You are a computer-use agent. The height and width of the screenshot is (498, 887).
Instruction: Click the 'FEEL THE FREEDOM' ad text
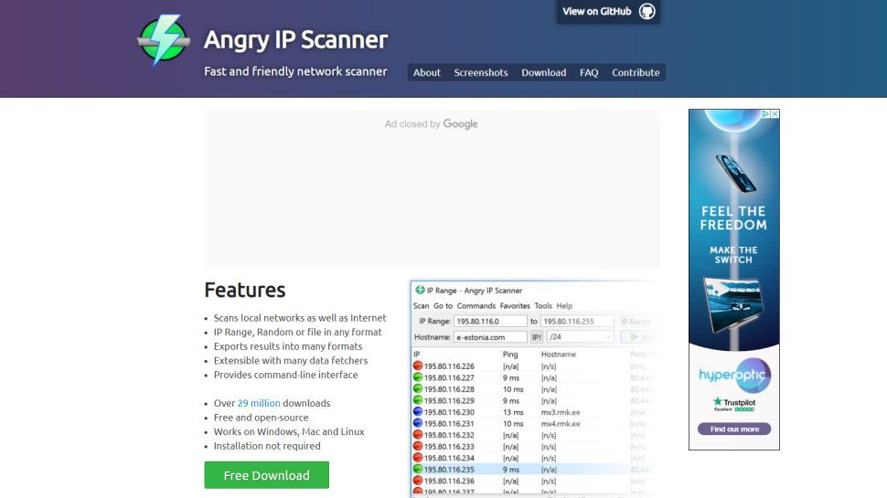coord(733,218)
